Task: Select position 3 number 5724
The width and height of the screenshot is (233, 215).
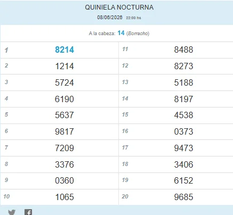Action: coord(65,82)
